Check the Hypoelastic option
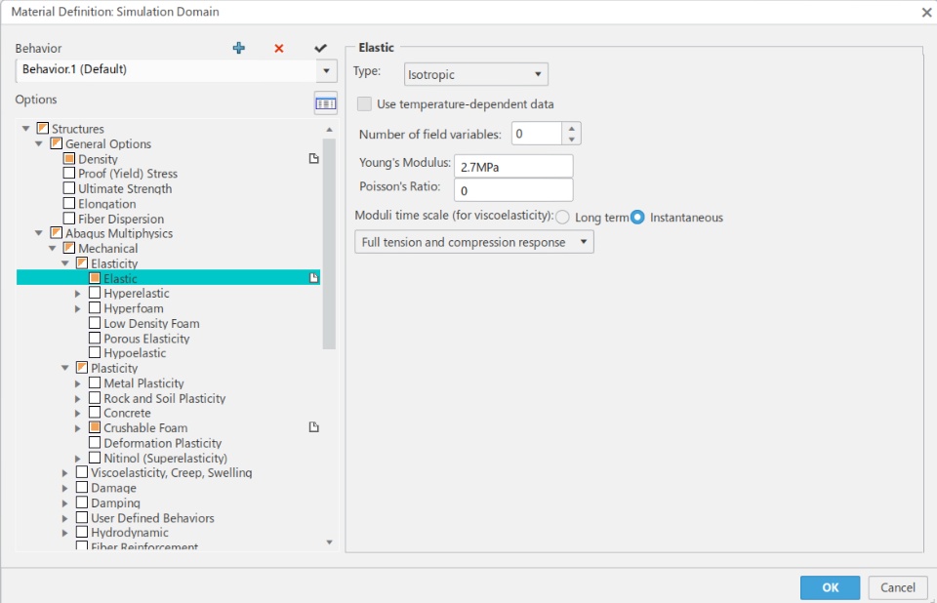 click(95, 352)
